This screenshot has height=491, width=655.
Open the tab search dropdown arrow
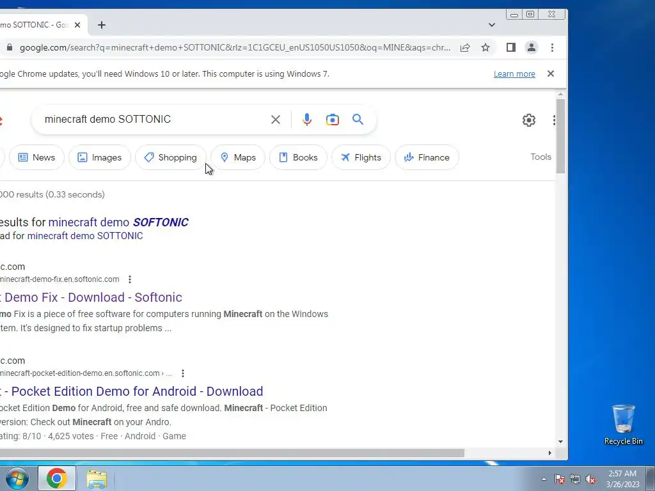[492, 25]
